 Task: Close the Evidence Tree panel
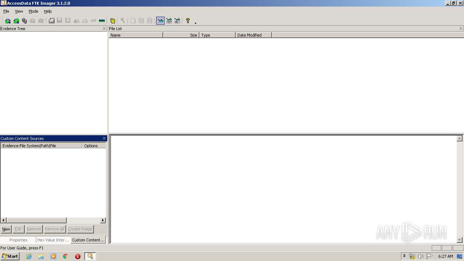pyautogui.click(x=104, y=29)
